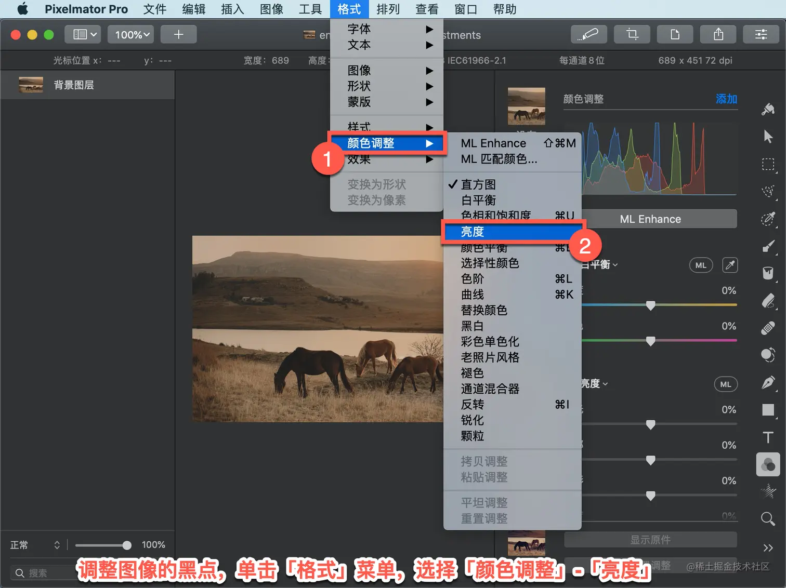Image resolution: width=786 pixels, height=588 pixels.
Task: Toggle the tool options sliders button
Action: tap(761, 34)
